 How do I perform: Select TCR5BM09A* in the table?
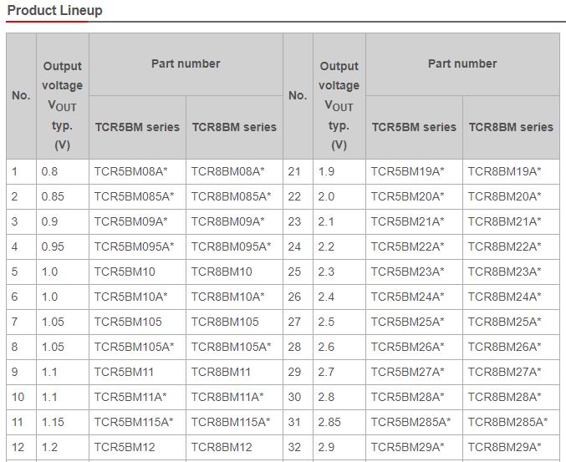tap(131, 221)
